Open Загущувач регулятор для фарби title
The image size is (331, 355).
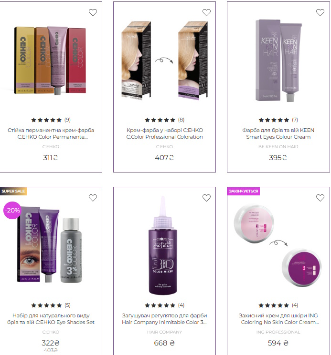[164, 319]
